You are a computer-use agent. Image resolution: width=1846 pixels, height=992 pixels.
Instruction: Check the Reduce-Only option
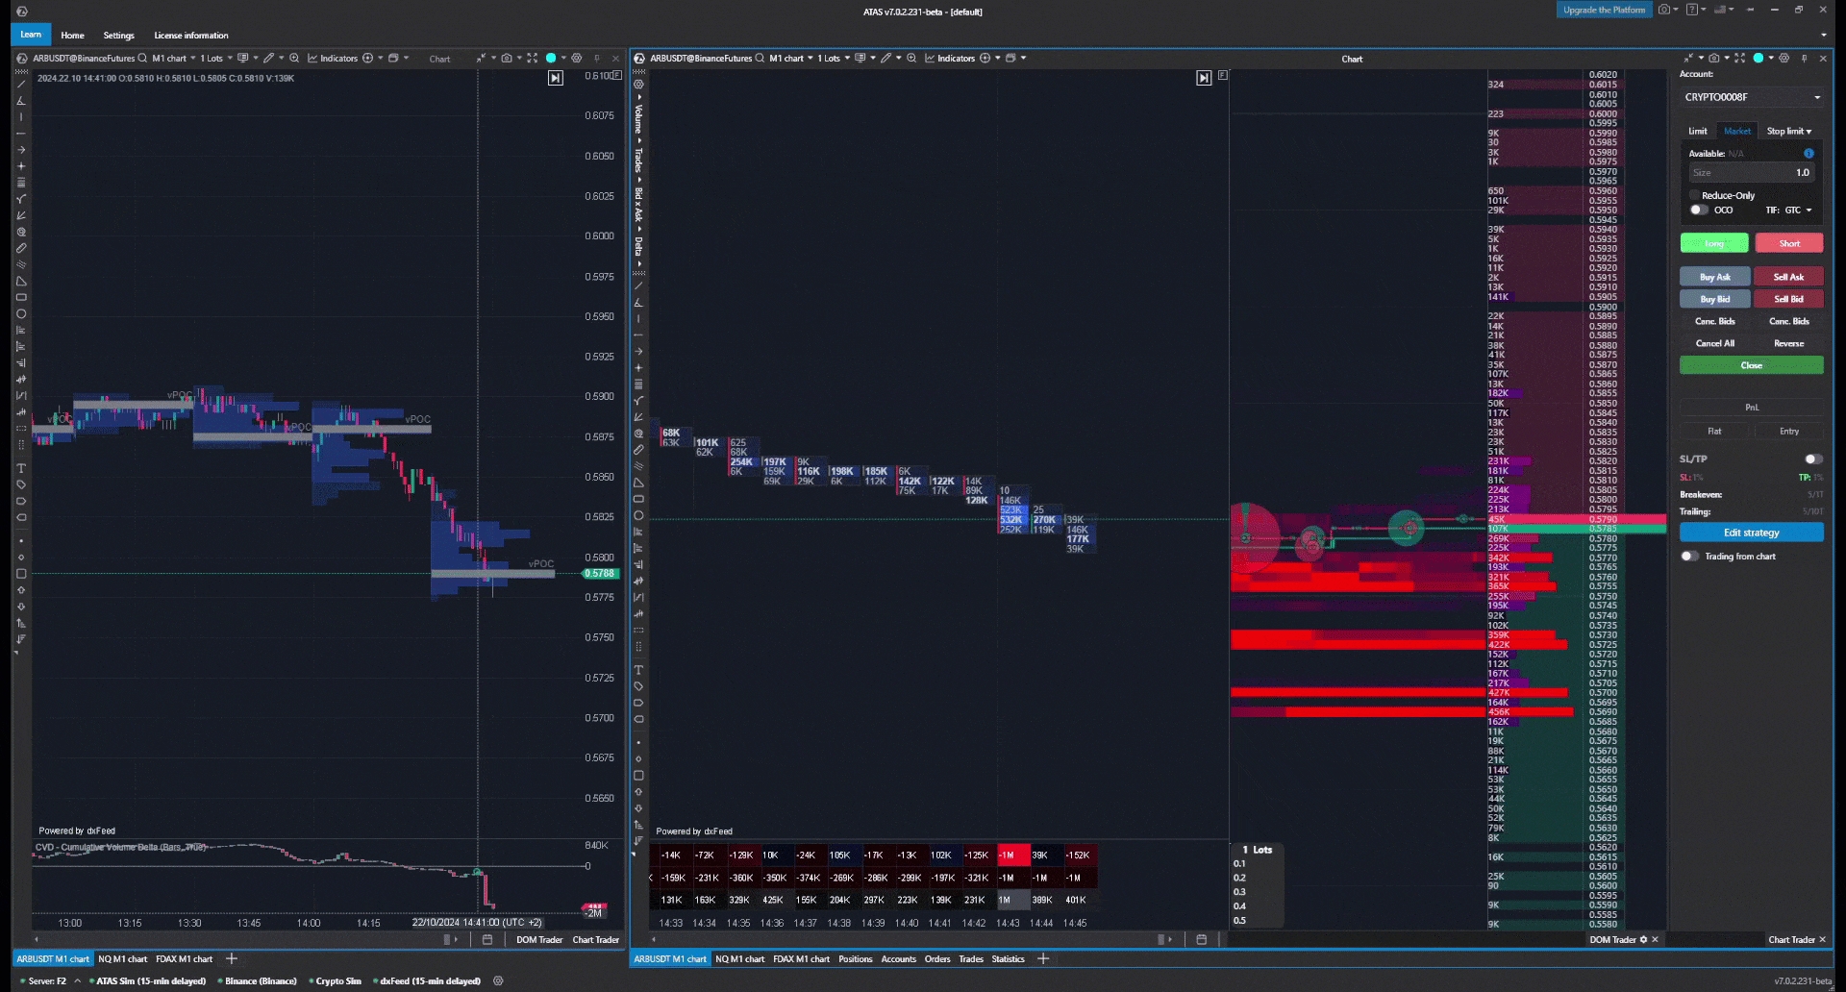(x=1694, y=195)
